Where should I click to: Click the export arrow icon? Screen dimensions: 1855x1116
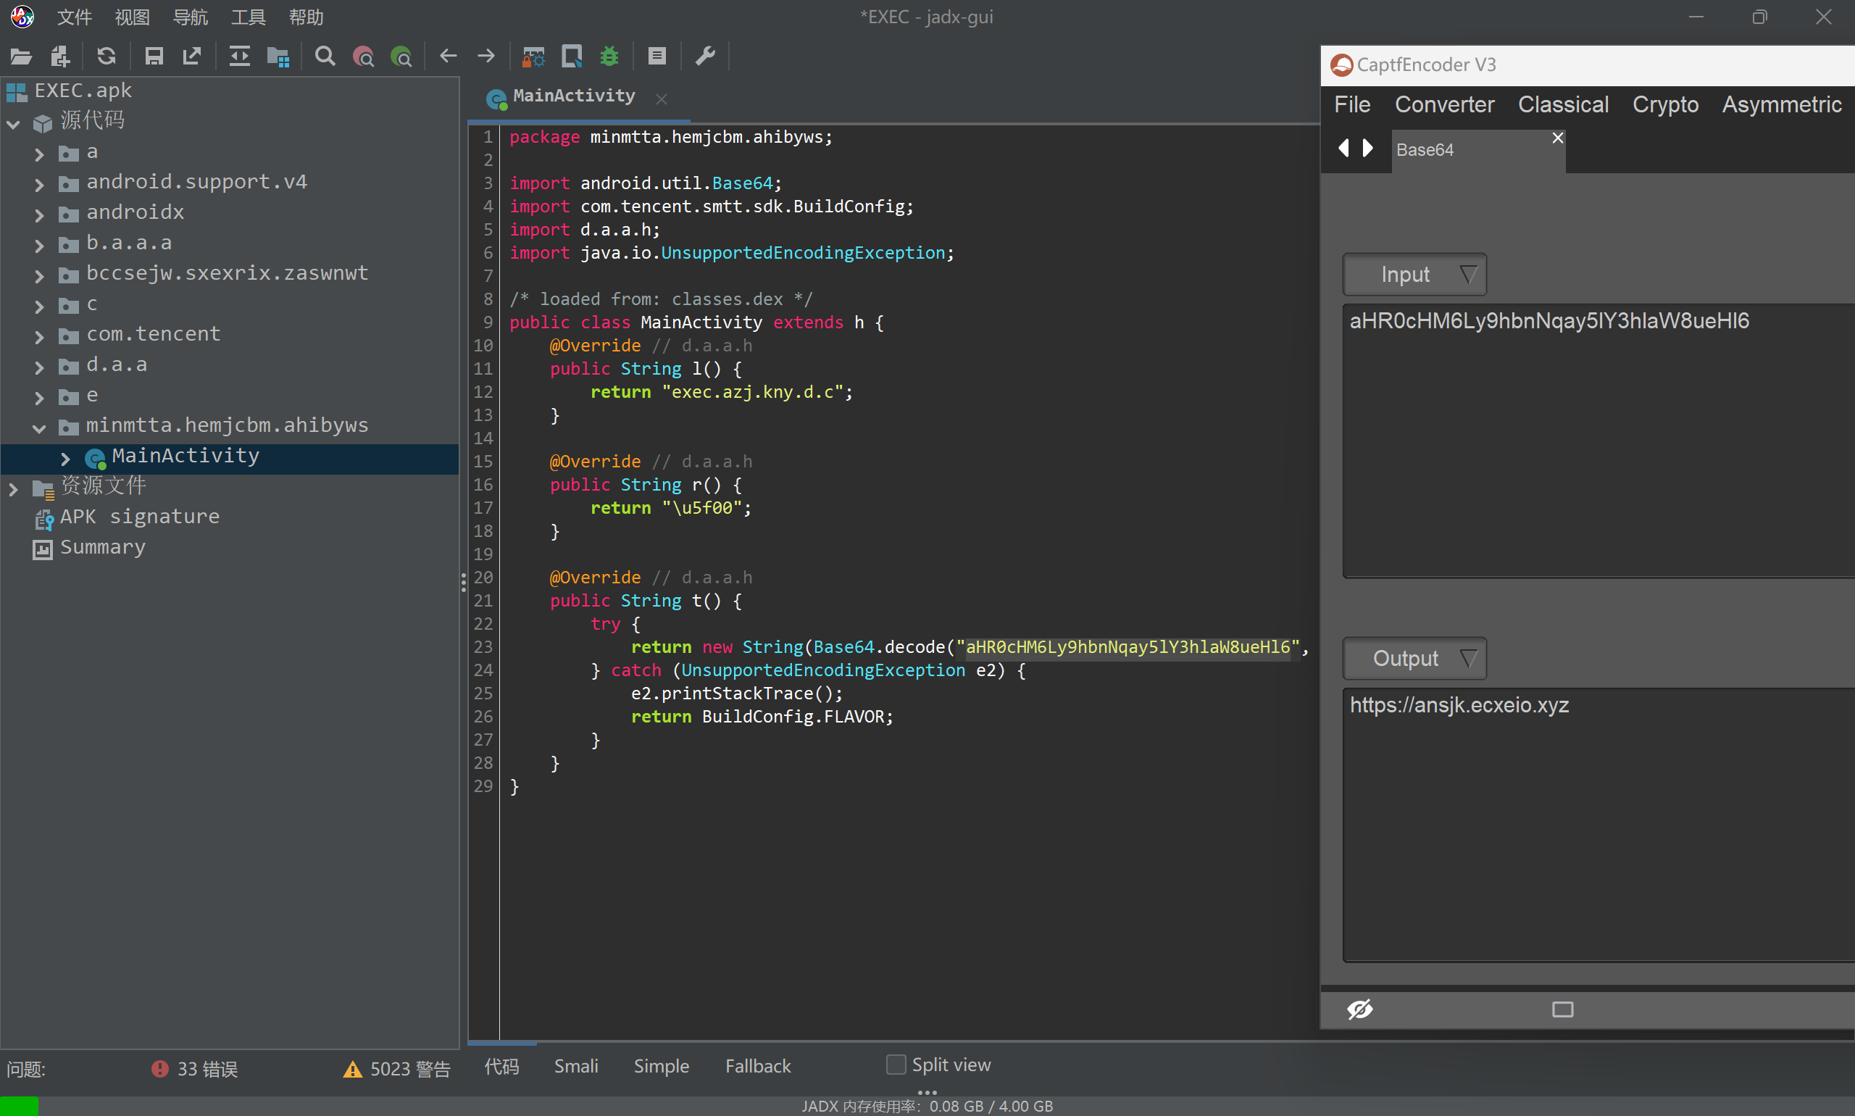(193, 57)
